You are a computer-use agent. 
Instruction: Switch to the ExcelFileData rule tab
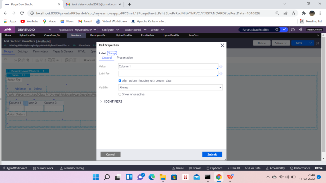(x=148, y=36)
